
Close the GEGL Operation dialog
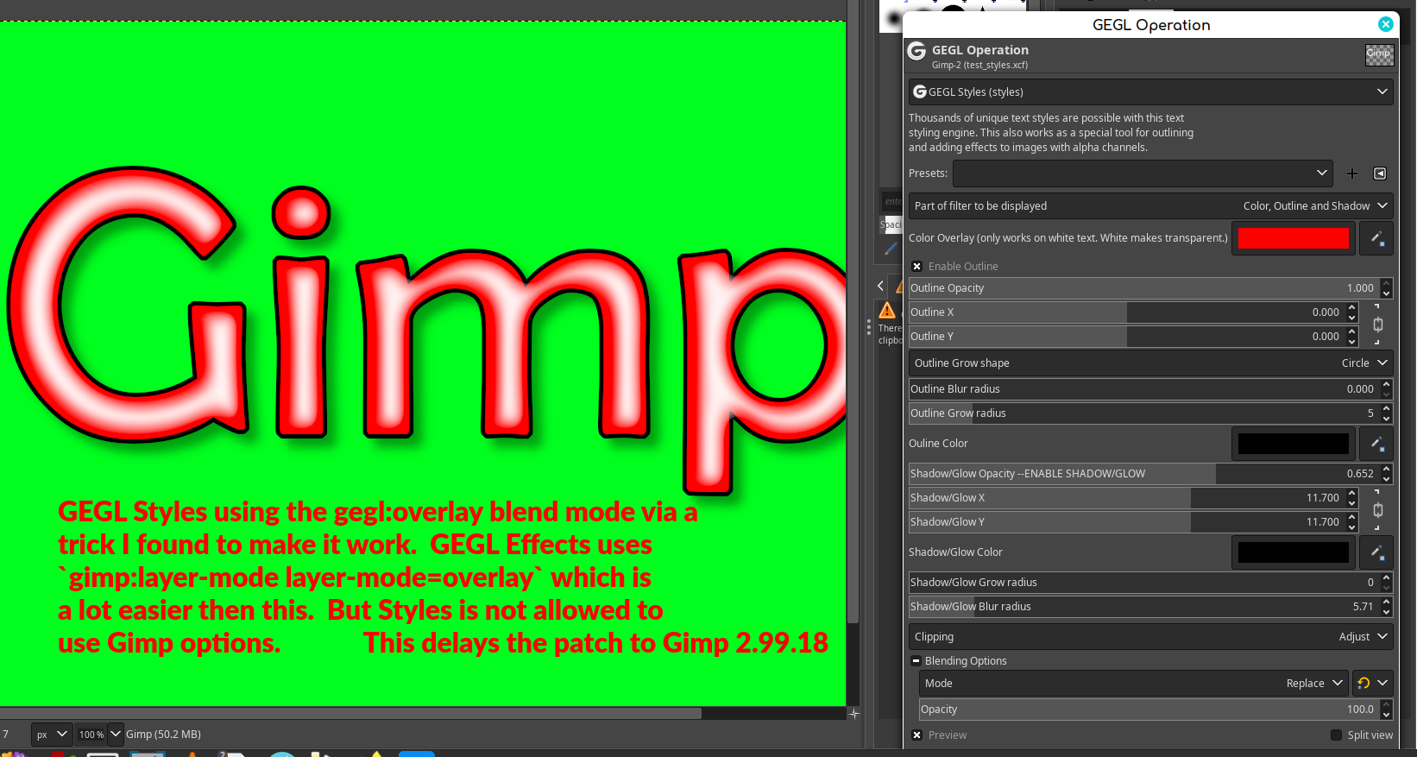click(1386, 24)
